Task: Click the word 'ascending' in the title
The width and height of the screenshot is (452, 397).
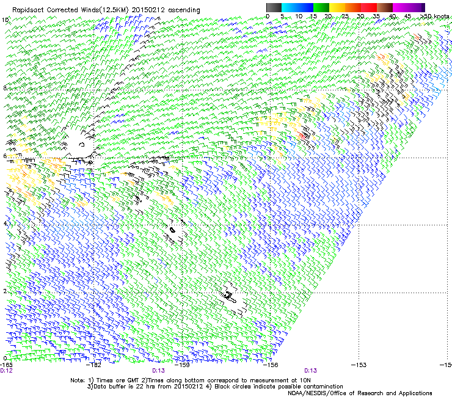Action: click(184, 10)
